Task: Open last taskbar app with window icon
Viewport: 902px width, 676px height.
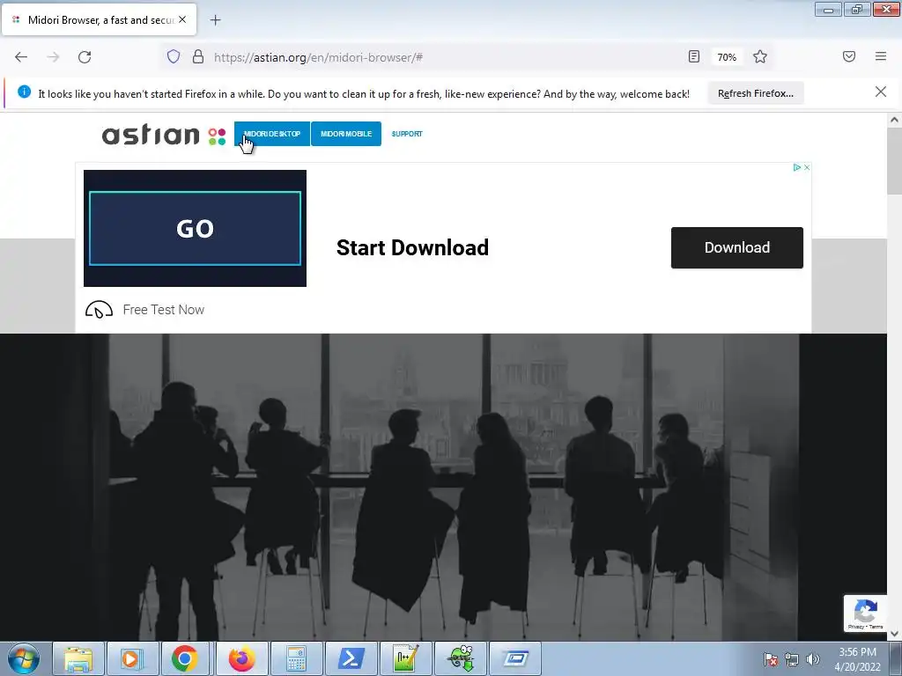Action: 515,658
